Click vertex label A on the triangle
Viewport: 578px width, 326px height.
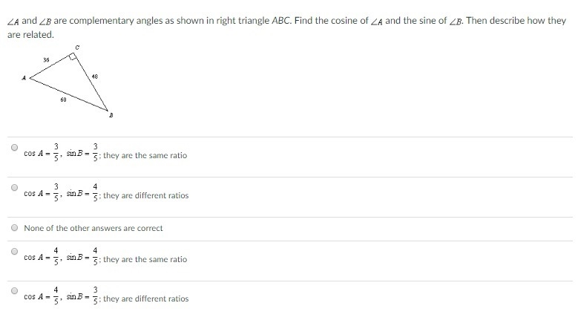pos(24,78)
